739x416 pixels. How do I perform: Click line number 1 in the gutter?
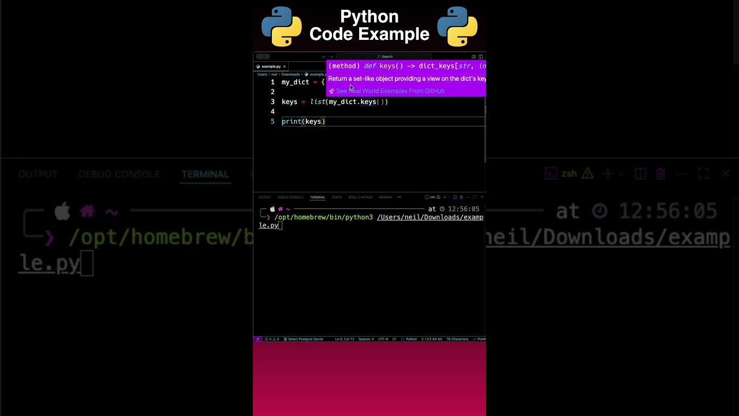pos(273,82)
